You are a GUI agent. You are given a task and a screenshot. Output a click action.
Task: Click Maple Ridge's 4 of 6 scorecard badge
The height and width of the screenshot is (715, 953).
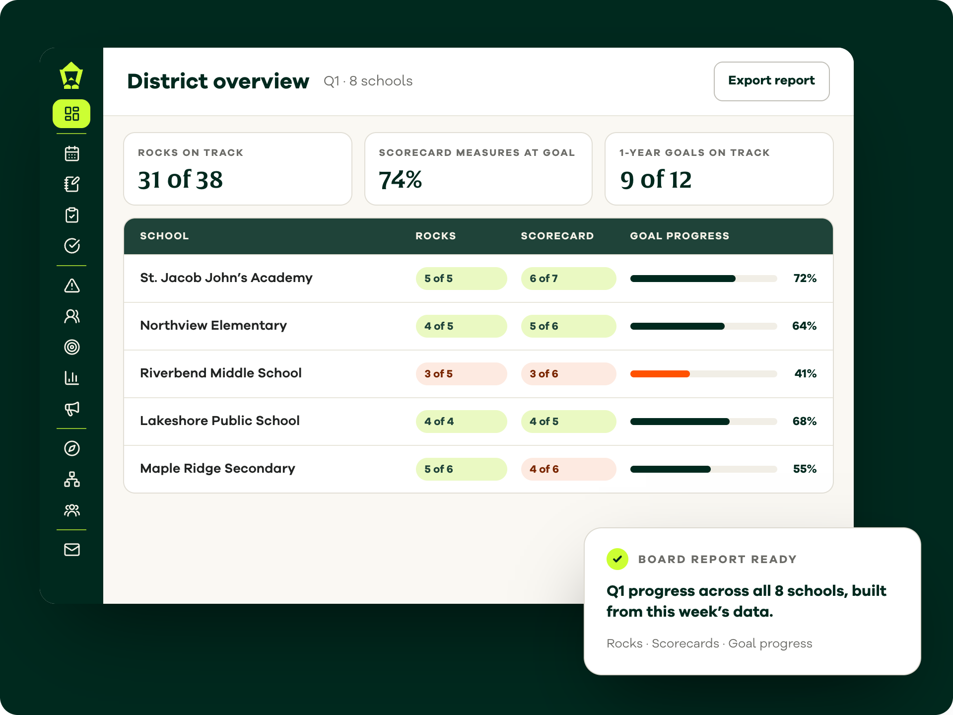tap(569, 469)
